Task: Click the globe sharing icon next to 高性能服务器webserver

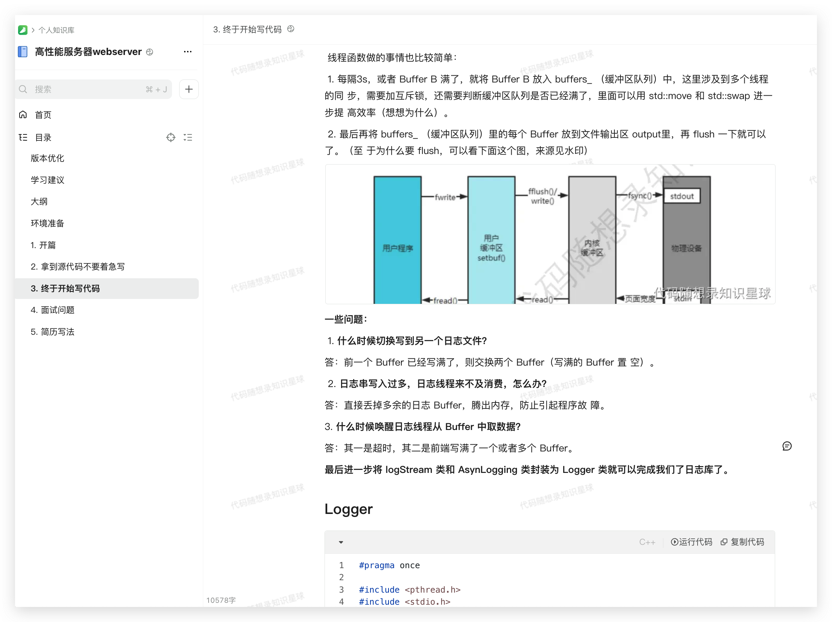Action: (x=149, y=52)
